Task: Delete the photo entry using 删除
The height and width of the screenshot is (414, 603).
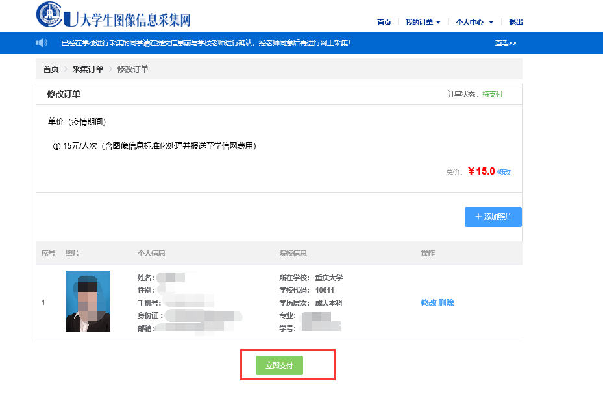Action: pyautogui.click(x=447, y=303)
